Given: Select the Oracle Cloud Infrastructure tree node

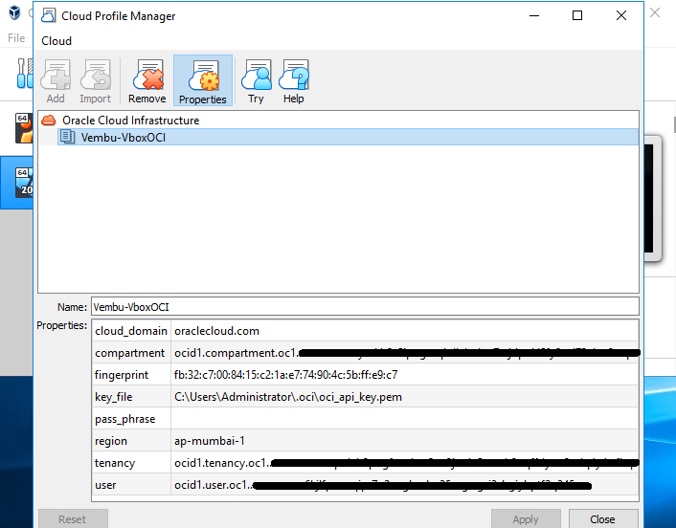Looking at the screenshot, I should coord(130,121).
